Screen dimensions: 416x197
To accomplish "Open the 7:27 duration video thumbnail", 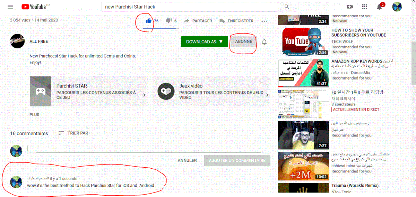I will [x=303, y=135].
